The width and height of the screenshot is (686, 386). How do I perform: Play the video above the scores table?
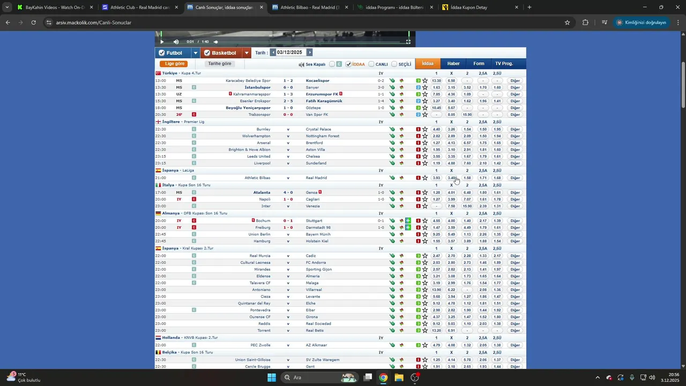point(162,42)
